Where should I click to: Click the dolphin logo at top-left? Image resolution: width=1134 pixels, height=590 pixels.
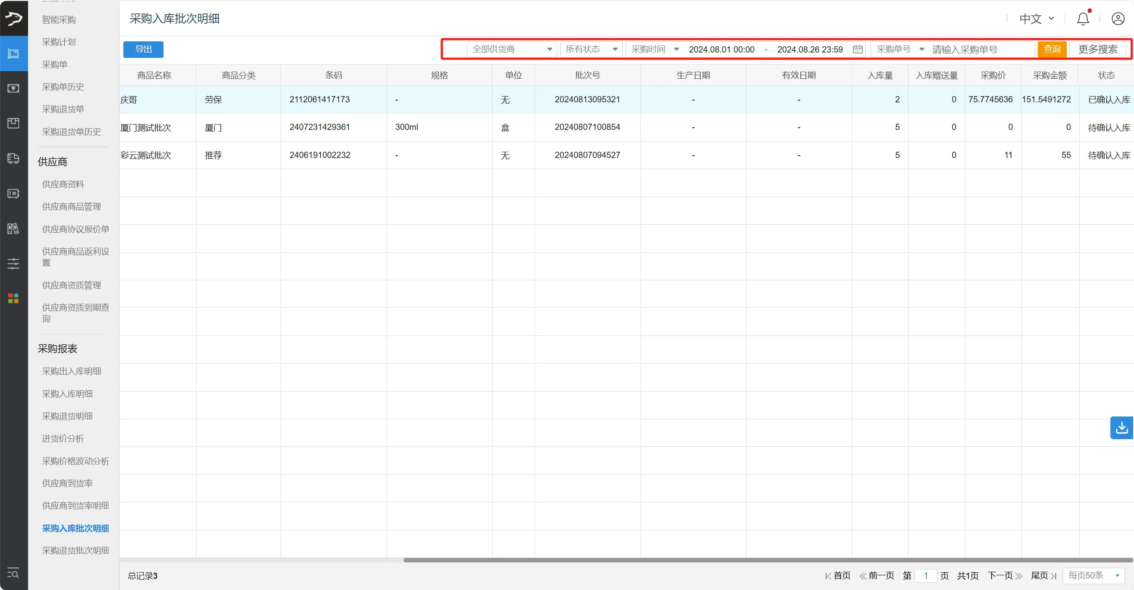(13, 18)
